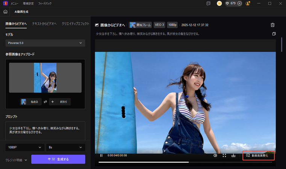Click the results panel vertical scrollbar
Screen dimensions: 286x169
coord(281,45)
